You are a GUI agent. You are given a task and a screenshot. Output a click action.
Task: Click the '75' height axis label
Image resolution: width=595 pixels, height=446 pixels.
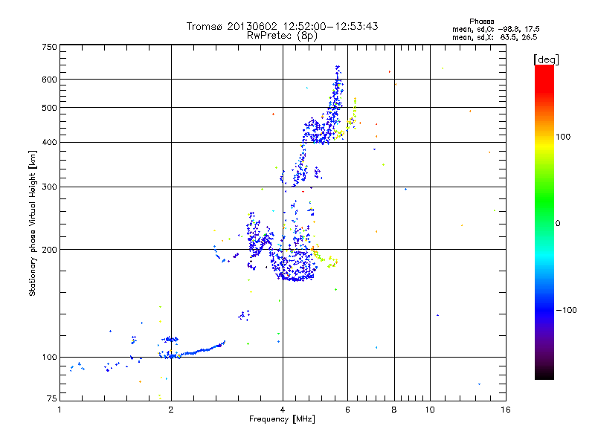(x=52, y=398)
